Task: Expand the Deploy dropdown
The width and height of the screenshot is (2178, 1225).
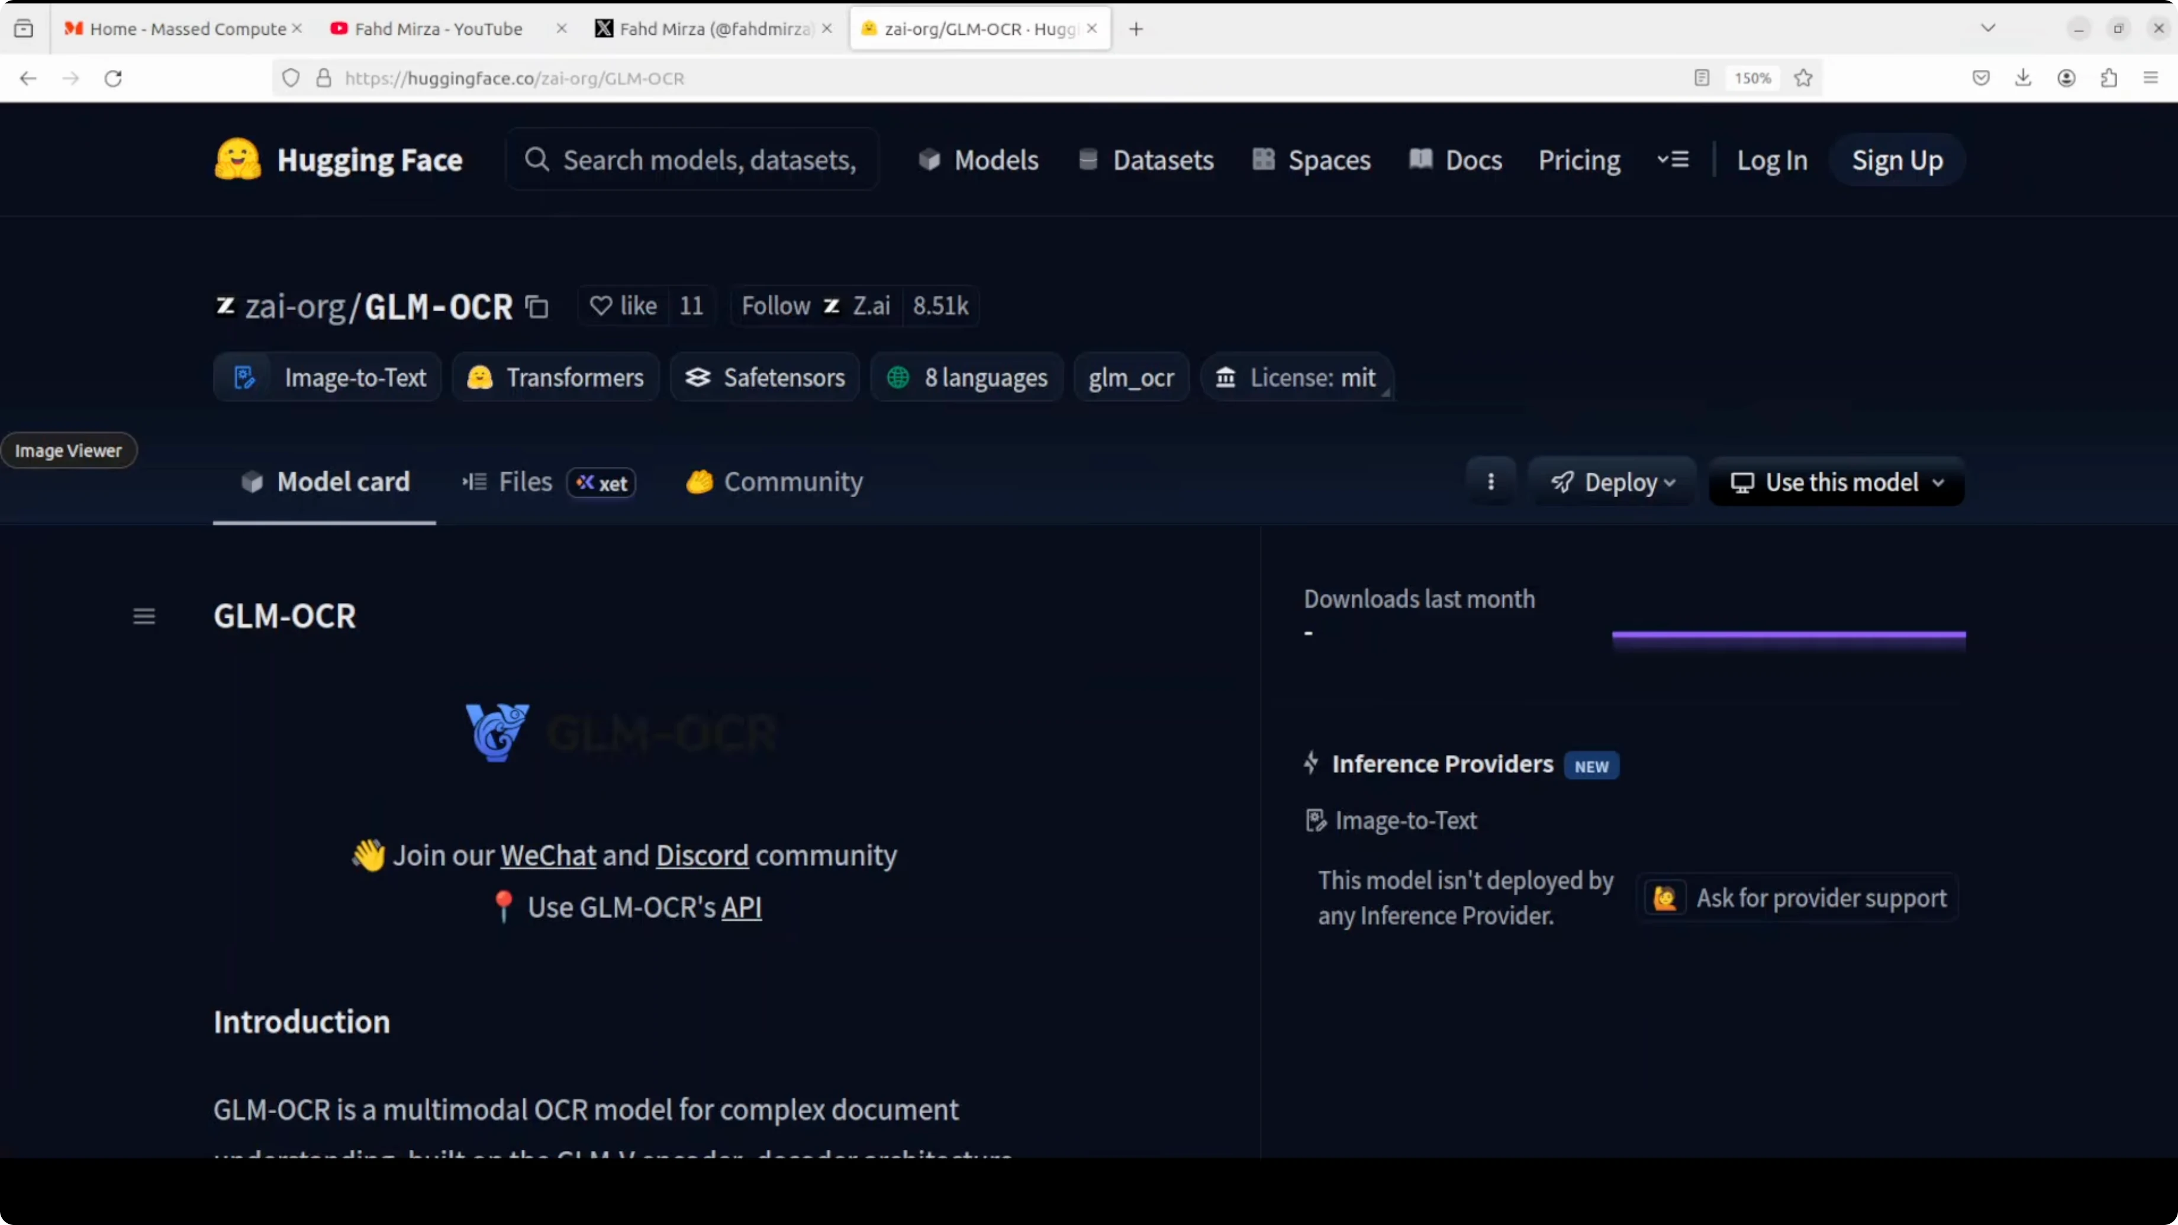Action: 1612,482
